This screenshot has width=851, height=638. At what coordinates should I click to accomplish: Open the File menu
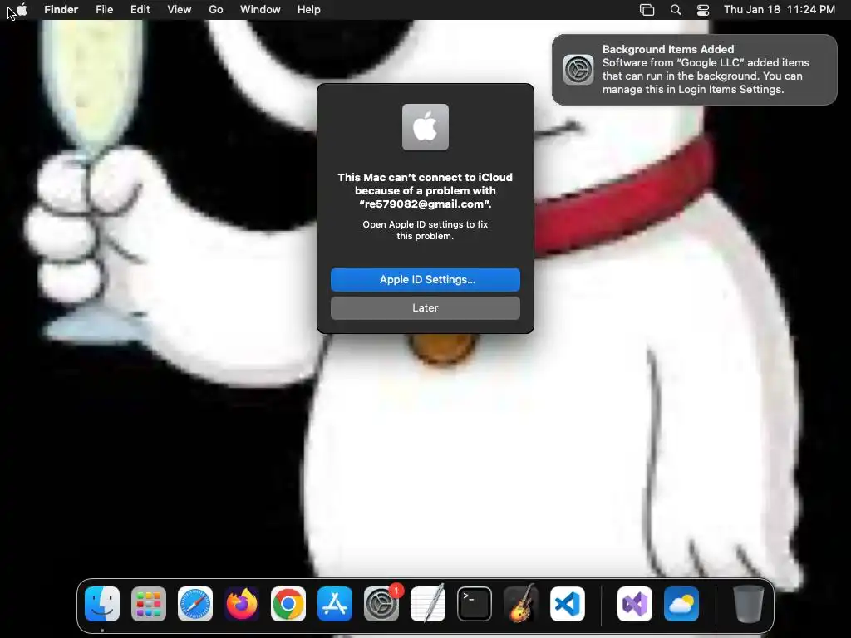[104, 10]
